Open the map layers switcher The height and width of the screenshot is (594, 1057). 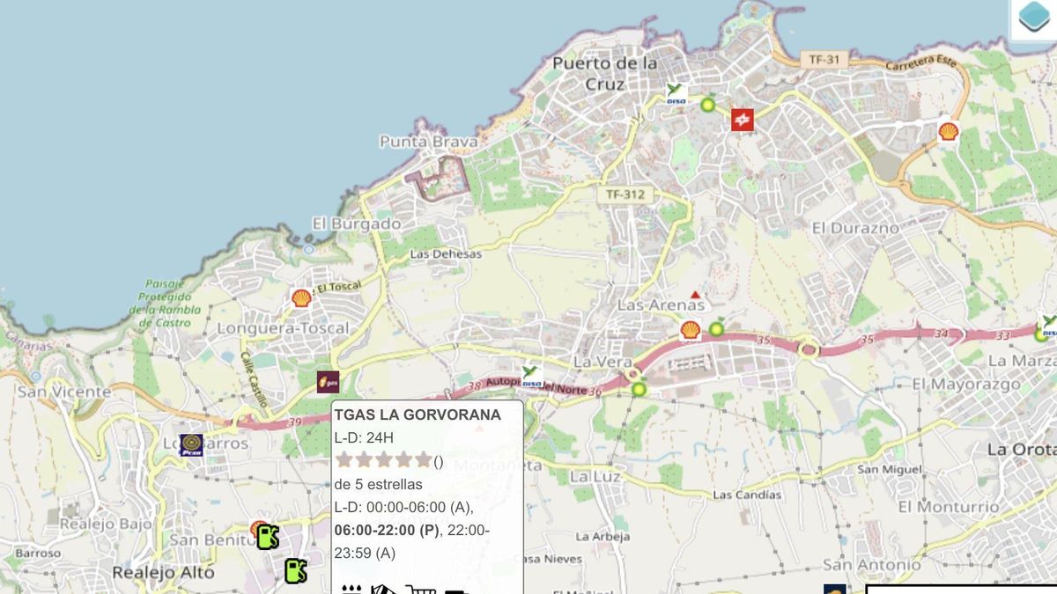click(x=1034, y=18)
